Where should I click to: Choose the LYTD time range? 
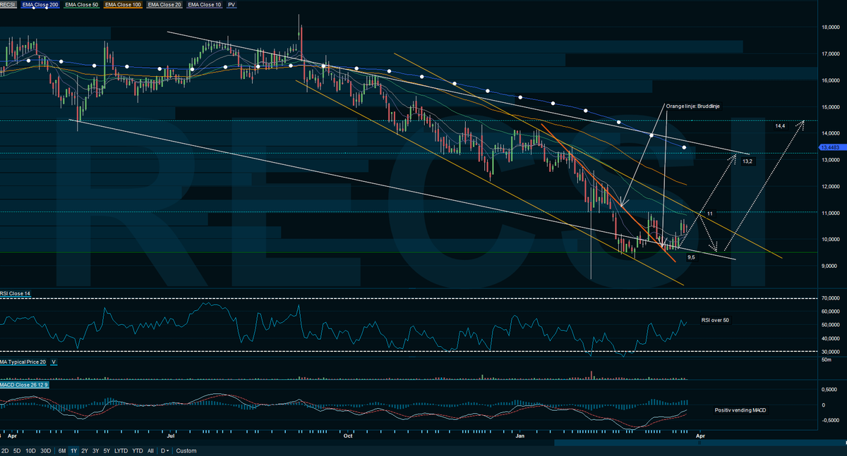click(x=121, y=450)
